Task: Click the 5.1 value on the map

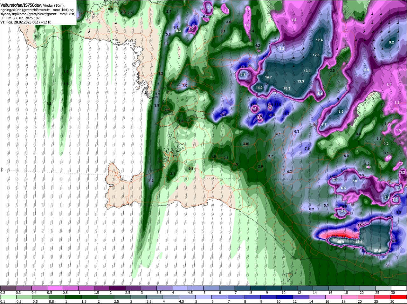Action: coord(326,205)
